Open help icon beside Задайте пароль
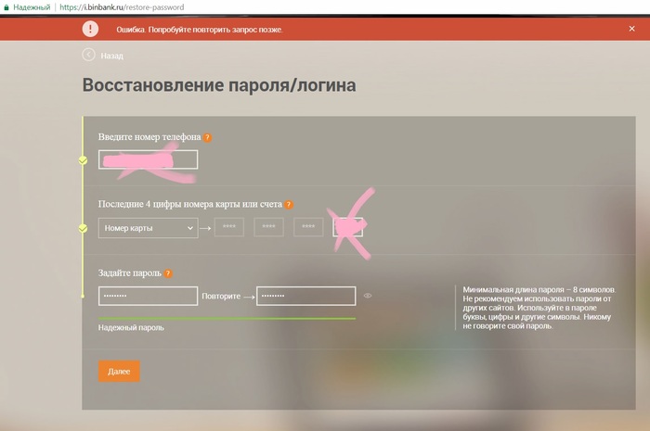The height and width of the screenshot is (431, 650). tap(169, 273)
